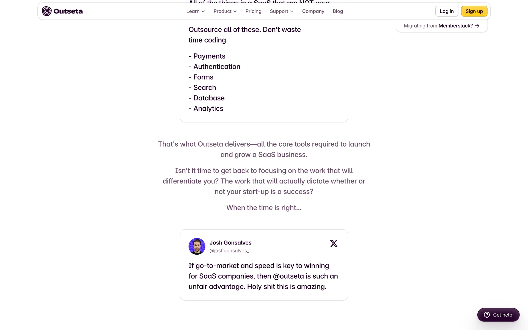This screenshot has width=528, height=330.
Task: Navigate to the Blog
Action: 338,11
